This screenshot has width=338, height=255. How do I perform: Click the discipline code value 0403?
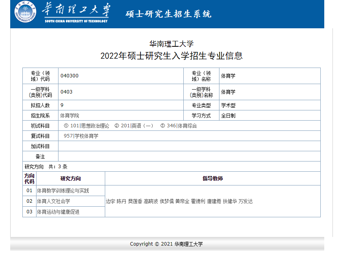point(66,92)
